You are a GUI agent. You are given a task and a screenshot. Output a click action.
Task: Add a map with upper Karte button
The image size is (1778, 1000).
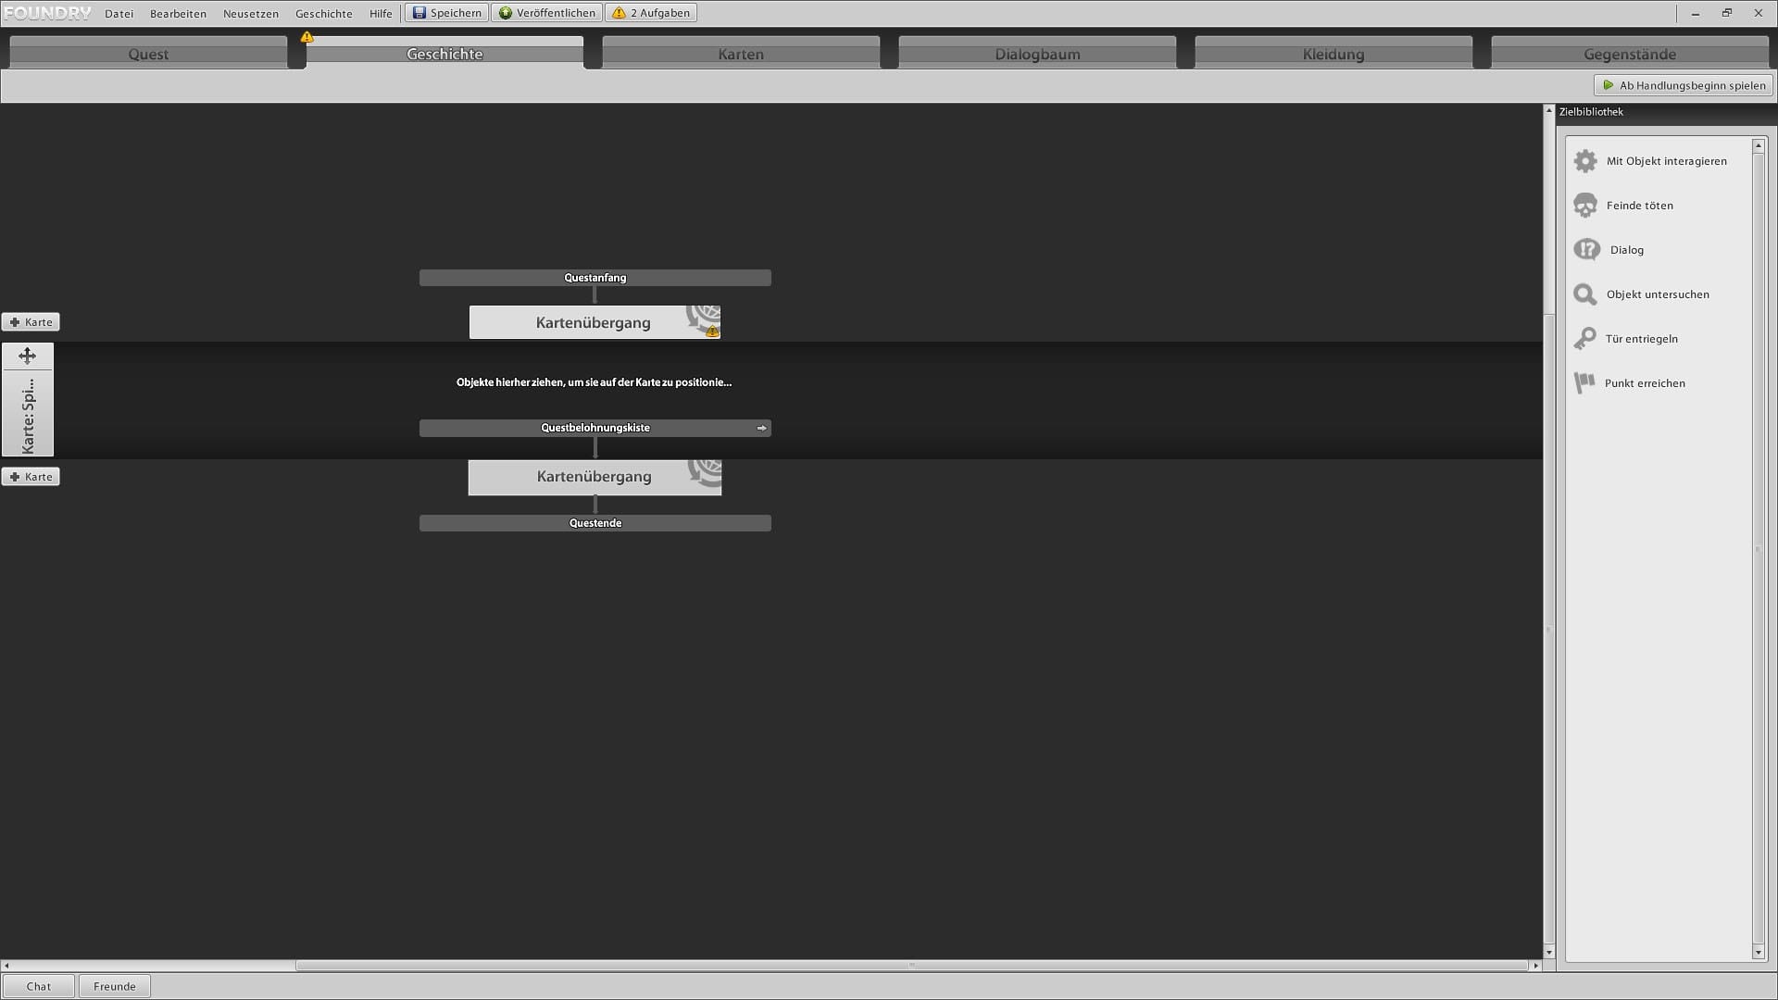pos(31,322)
